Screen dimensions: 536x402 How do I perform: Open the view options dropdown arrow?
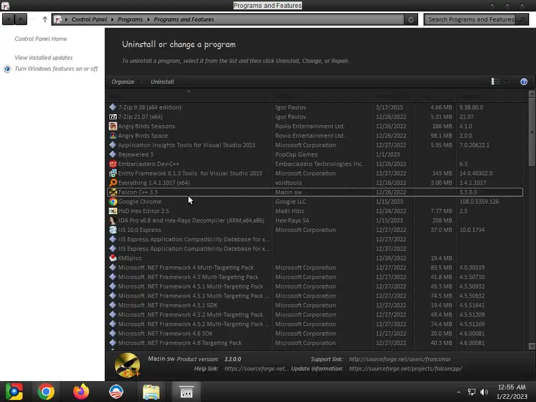click(507, 82)
